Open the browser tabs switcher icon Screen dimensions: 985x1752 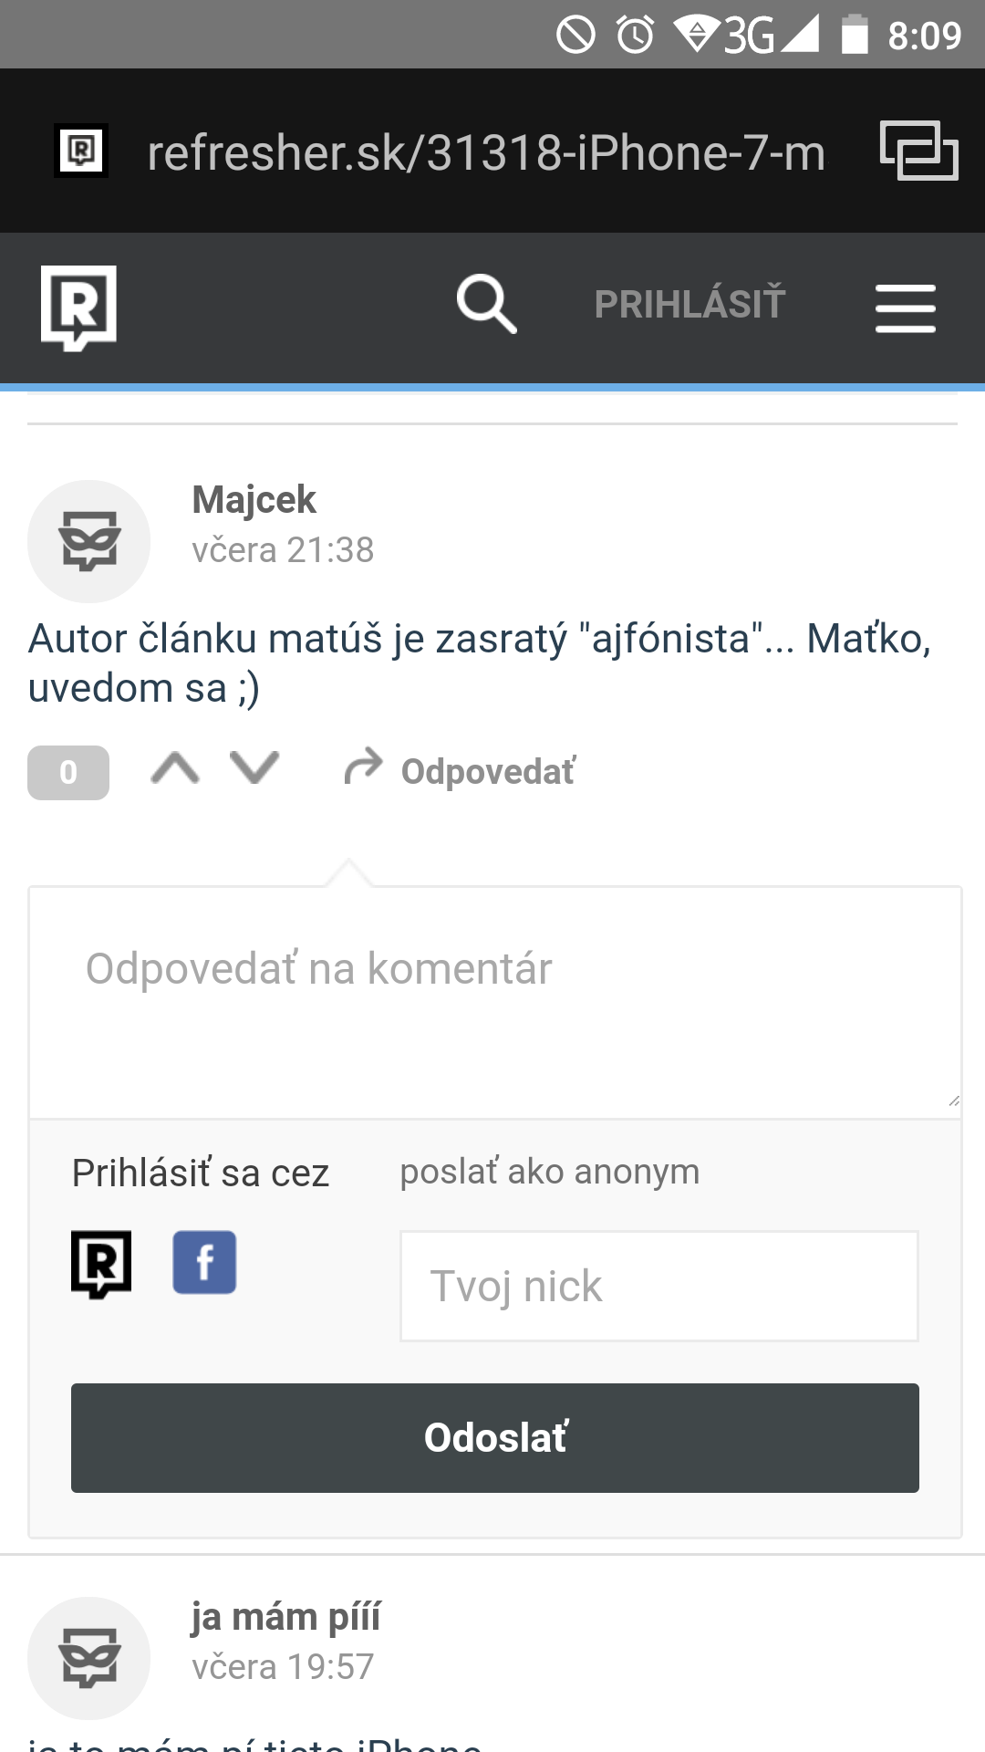click(918, 151)
